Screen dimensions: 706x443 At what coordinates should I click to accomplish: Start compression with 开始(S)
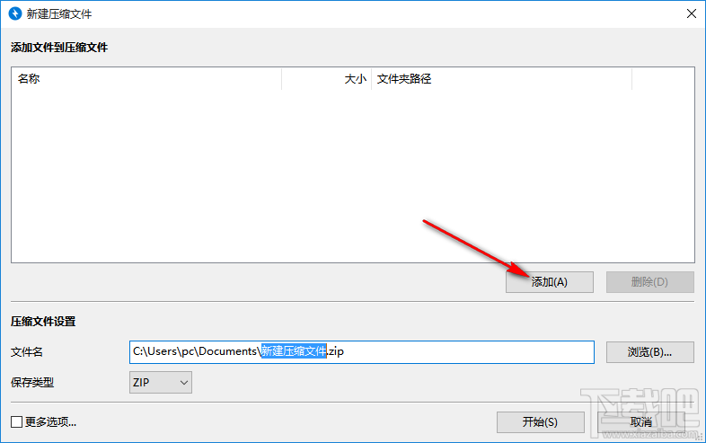(x=541, y=421)
